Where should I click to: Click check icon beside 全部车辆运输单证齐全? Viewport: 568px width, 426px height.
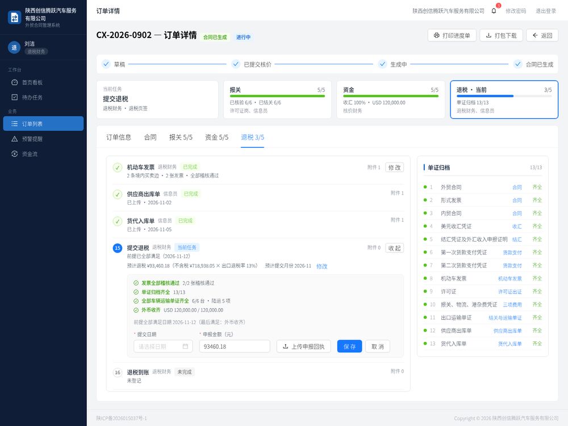coord(136,301)
